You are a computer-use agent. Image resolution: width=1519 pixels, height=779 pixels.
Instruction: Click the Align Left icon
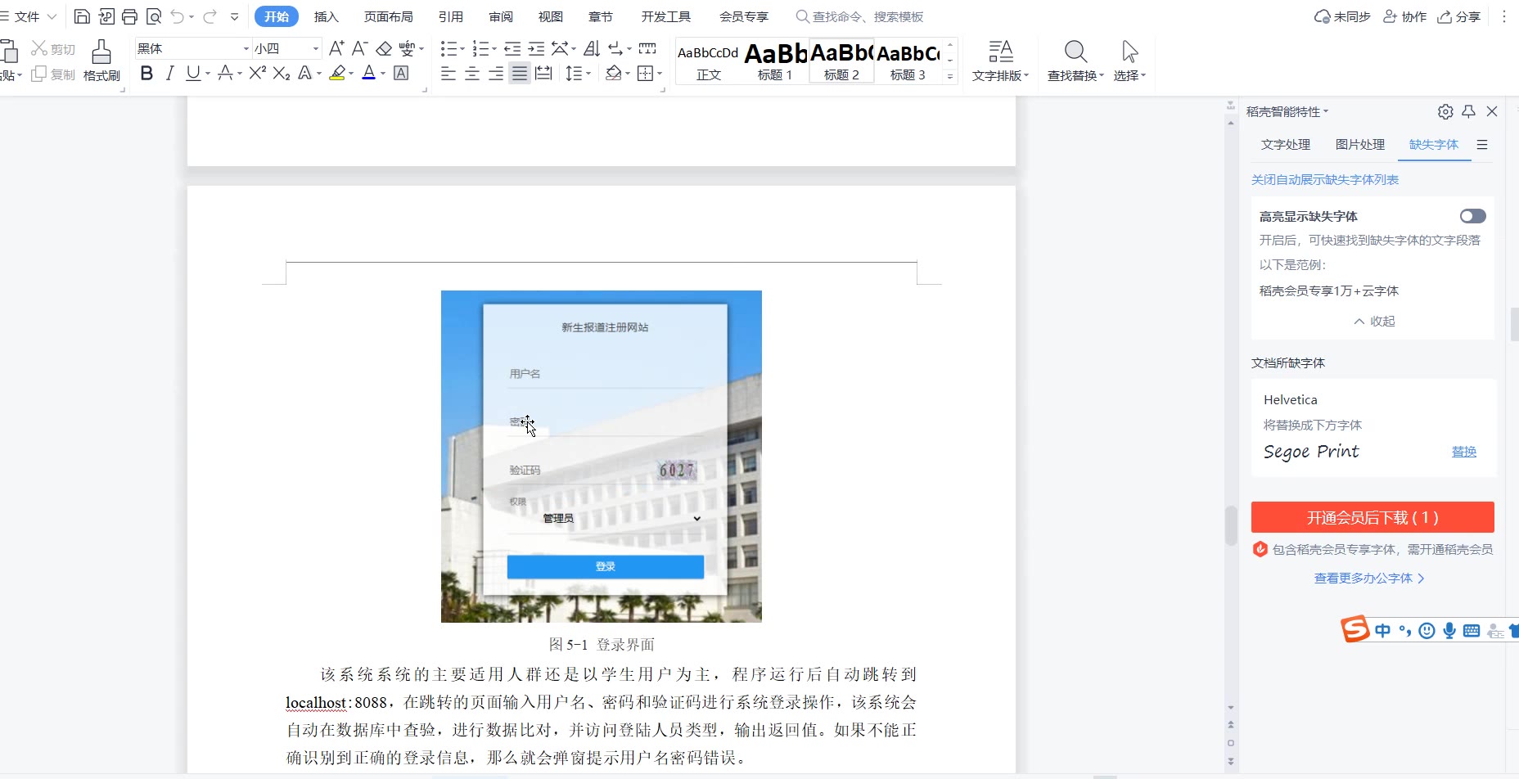(x=448, y=74)
